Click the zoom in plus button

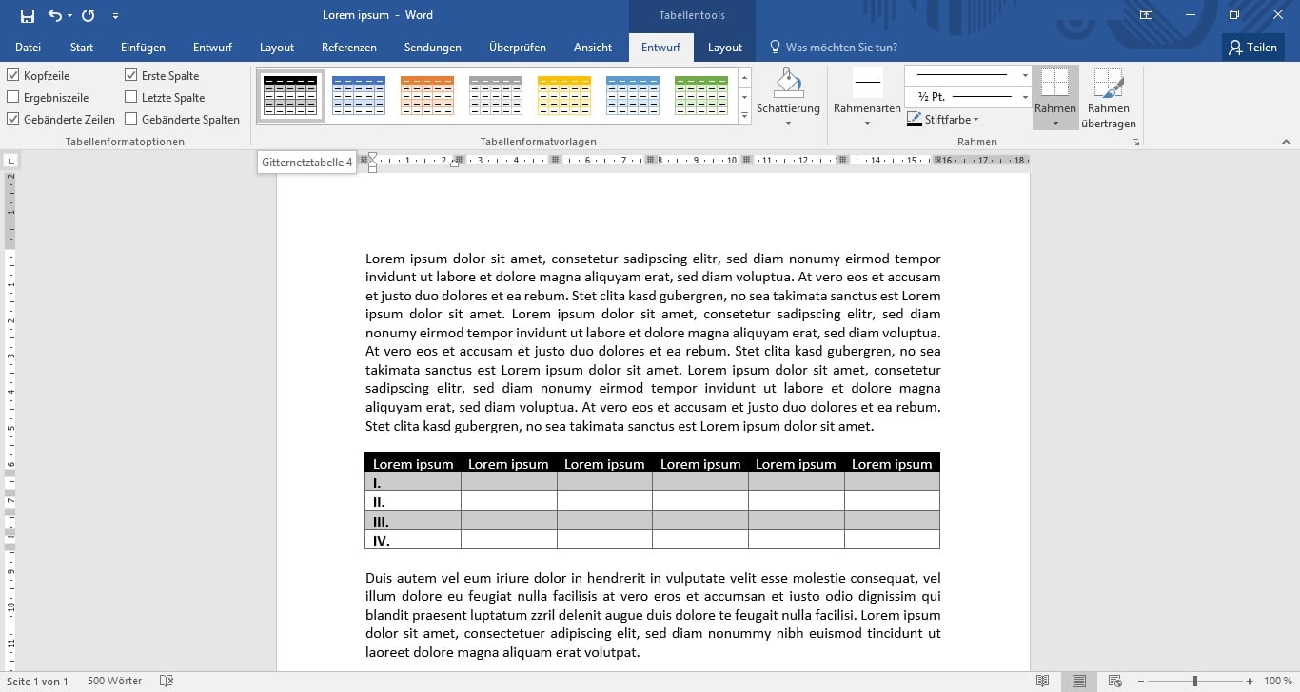tap(1250, 681)
